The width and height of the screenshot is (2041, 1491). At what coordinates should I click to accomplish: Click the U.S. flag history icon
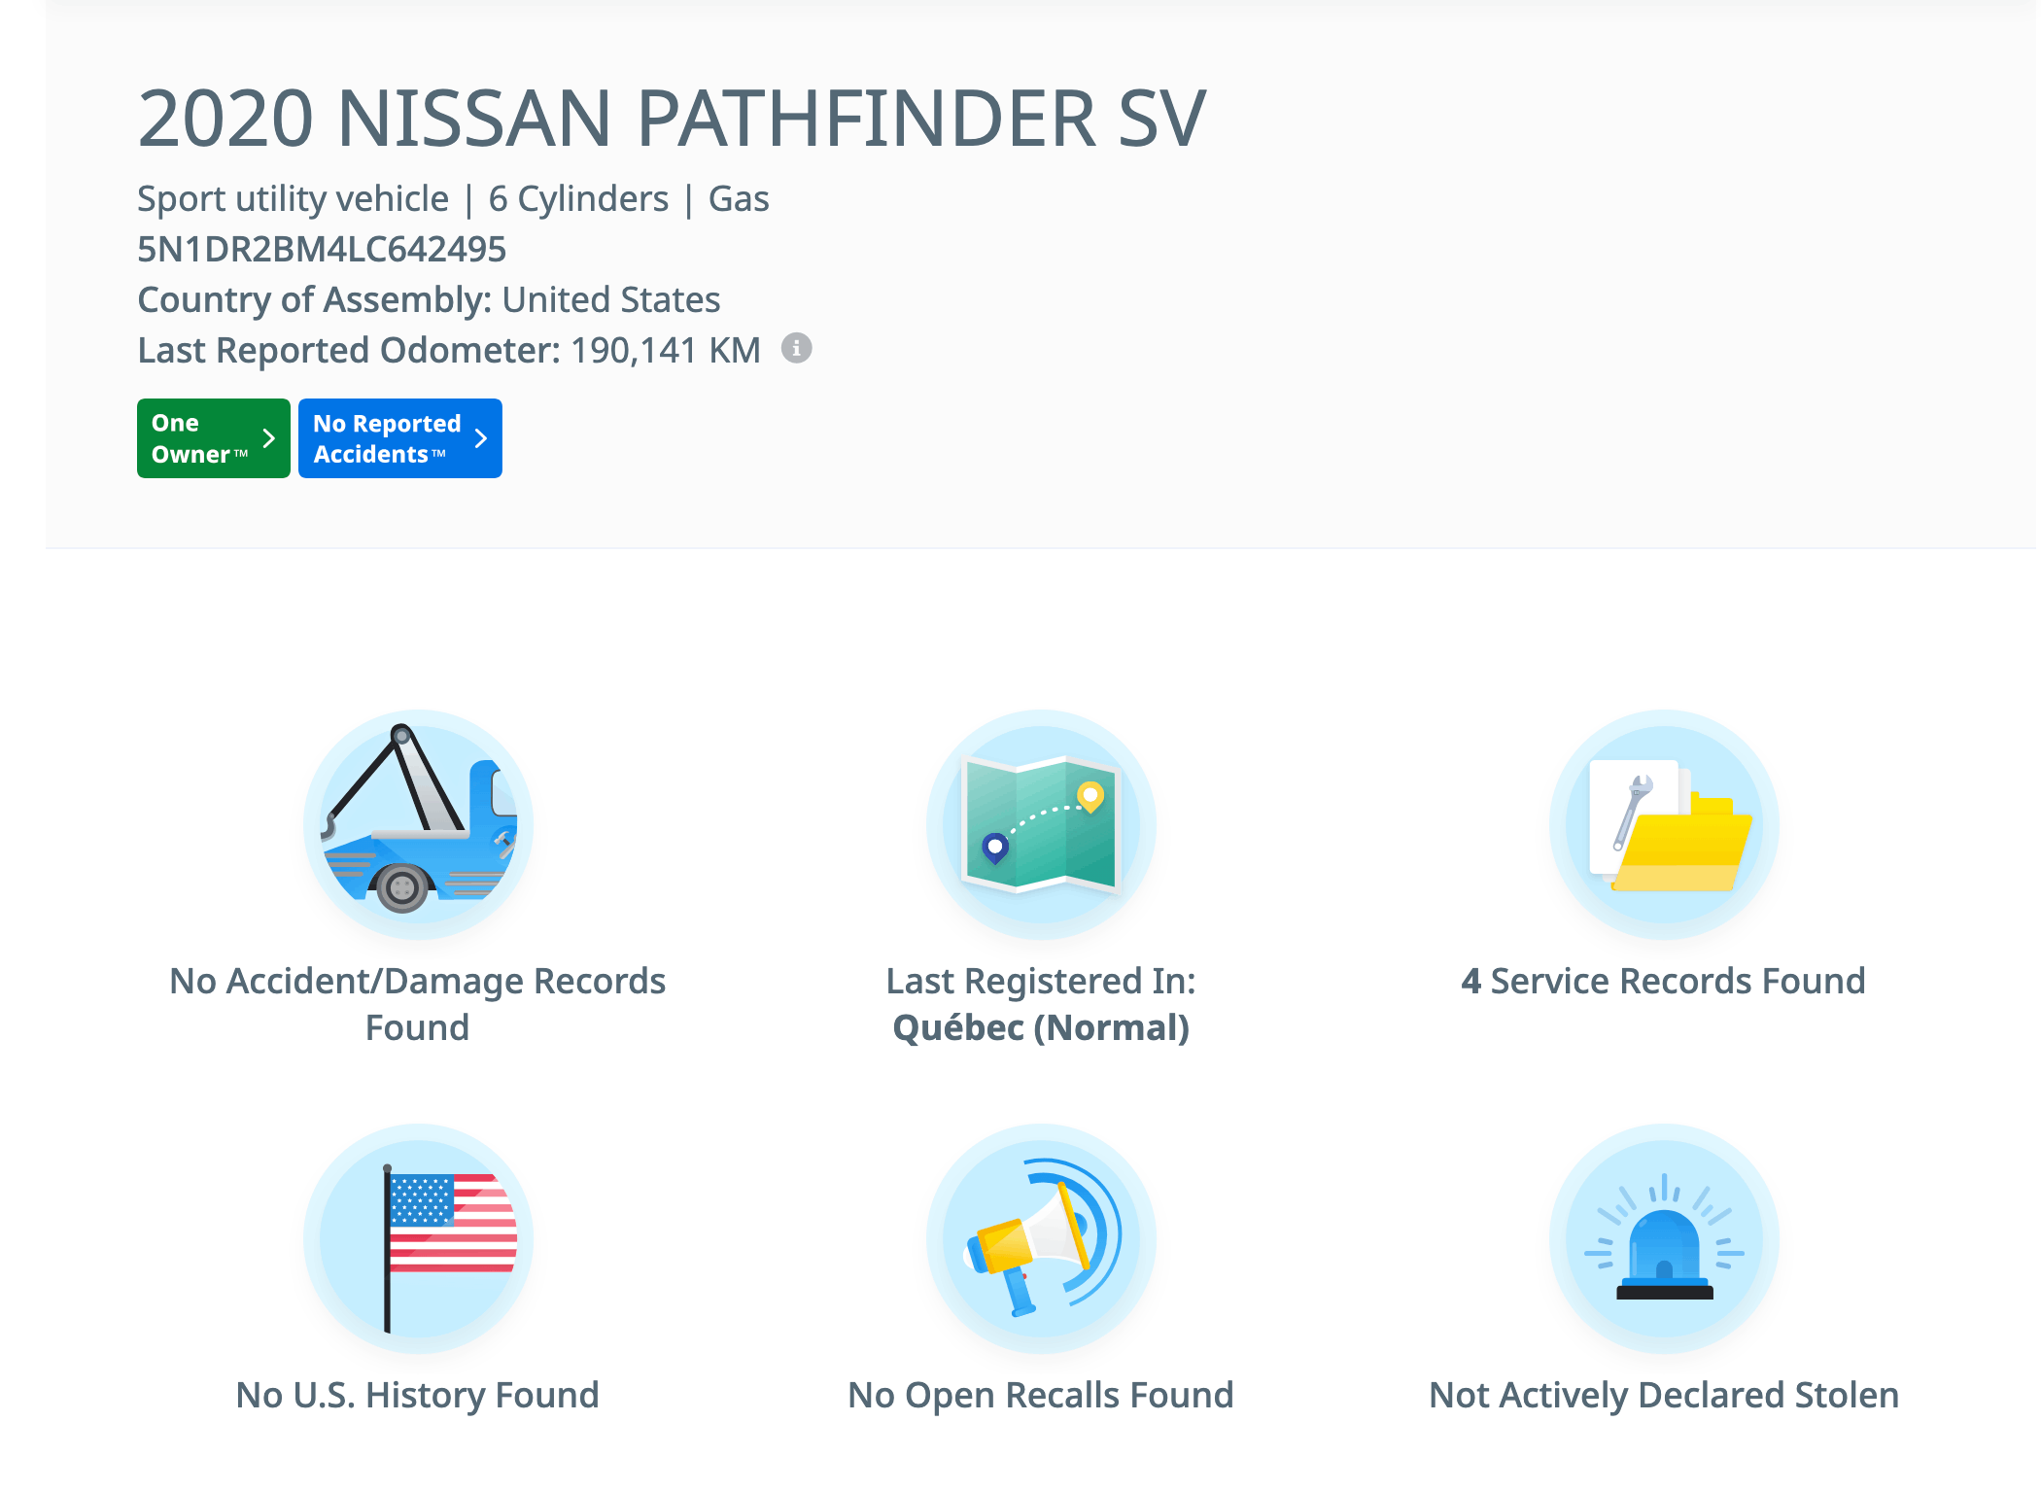pyautogui.click(x=418, y=1238)
